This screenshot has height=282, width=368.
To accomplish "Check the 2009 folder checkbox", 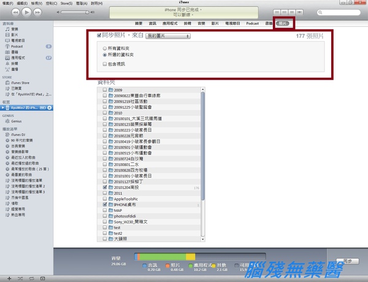I will point(105,90).
